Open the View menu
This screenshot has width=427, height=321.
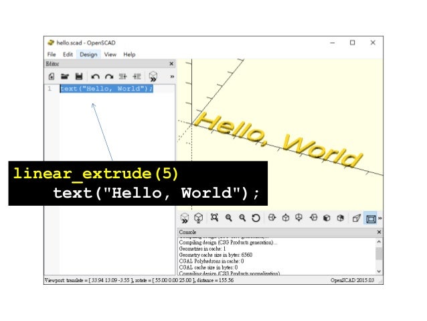click(x=110, y=54)
